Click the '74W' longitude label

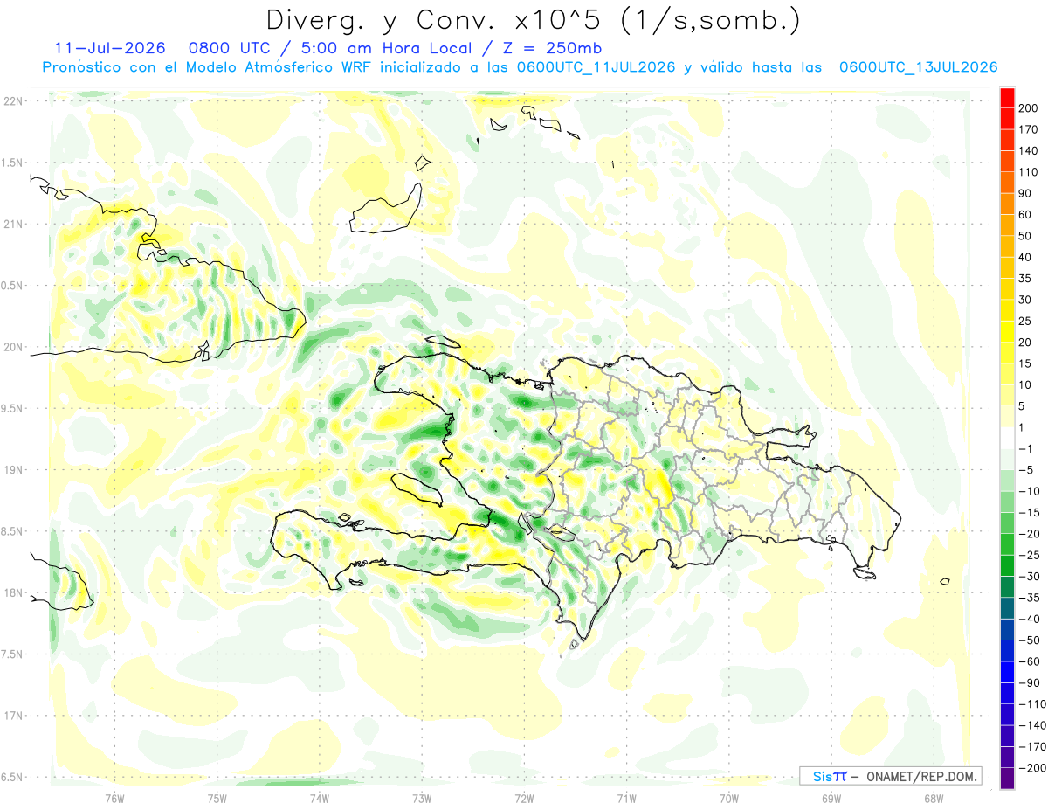319,798
